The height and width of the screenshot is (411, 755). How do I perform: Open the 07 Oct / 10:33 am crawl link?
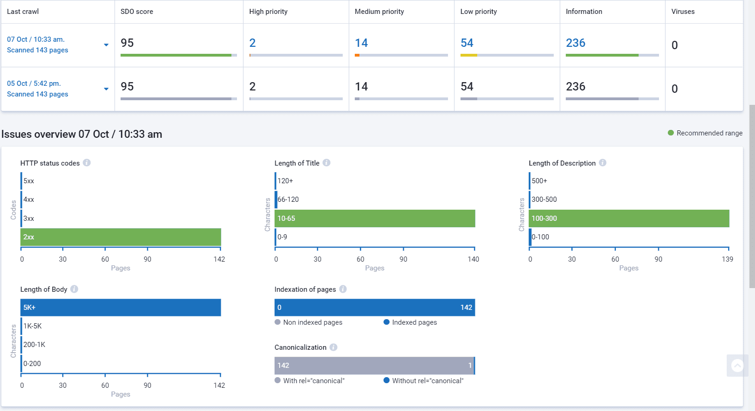coord(36,39)
